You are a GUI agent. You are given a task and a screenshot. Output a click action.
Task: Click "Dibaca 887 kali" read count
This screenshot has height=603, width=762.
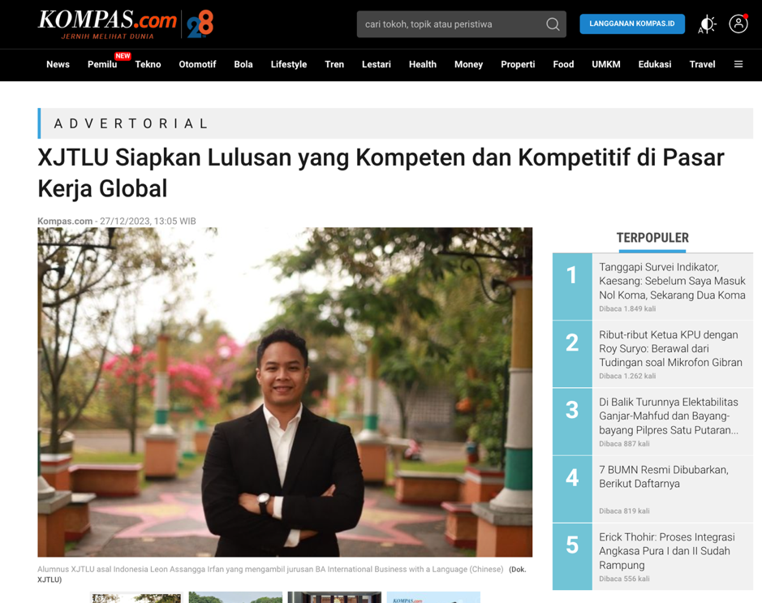pyautogui.click(x=624, y=444)
